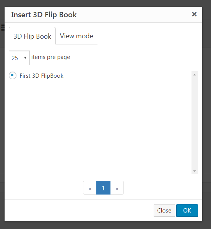Select the 3D Flip Book tab
The image size is (211, 229).
click(x=32, y=36)
